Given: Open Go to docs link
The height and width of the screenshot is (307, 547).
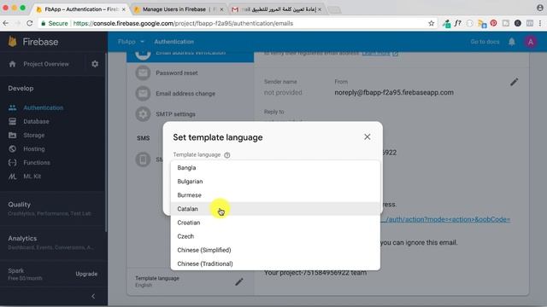Looking at the screenshot, I should [x=485, y=42].
